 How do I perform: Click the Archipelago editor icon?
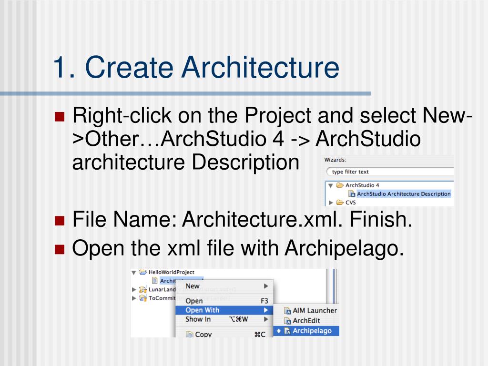pos(287,331)
